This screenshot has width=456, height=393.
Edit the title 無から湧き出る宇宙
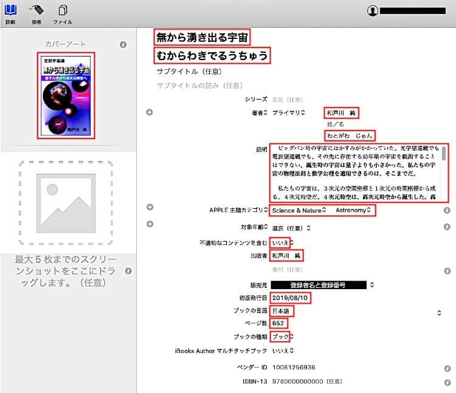point(202,37)
